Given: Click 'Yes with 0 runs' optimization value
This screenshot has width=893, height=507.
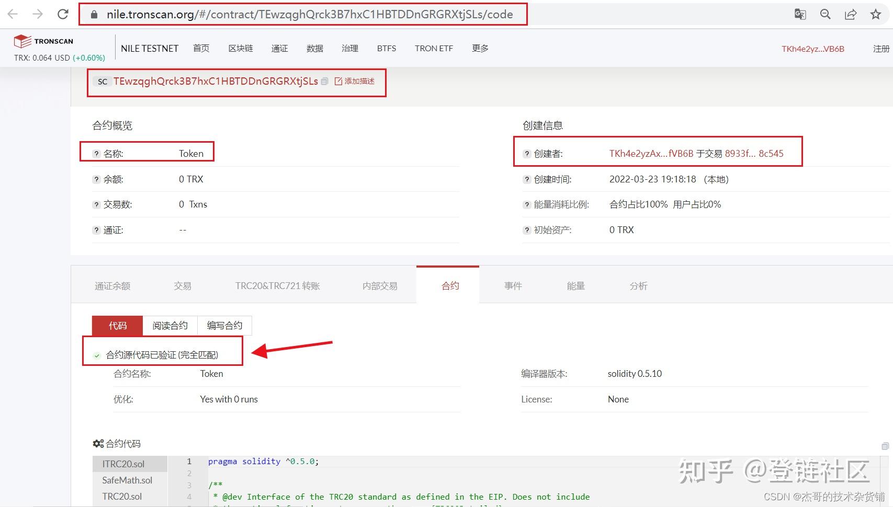Looking at the screenshot, I should (229, 399).
